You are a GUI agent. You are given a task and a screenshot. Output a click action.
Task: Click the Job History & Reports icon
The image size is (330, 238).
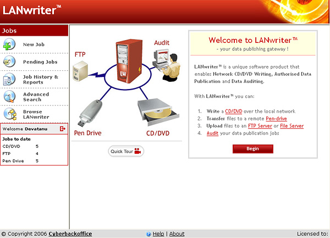(9, 79)
